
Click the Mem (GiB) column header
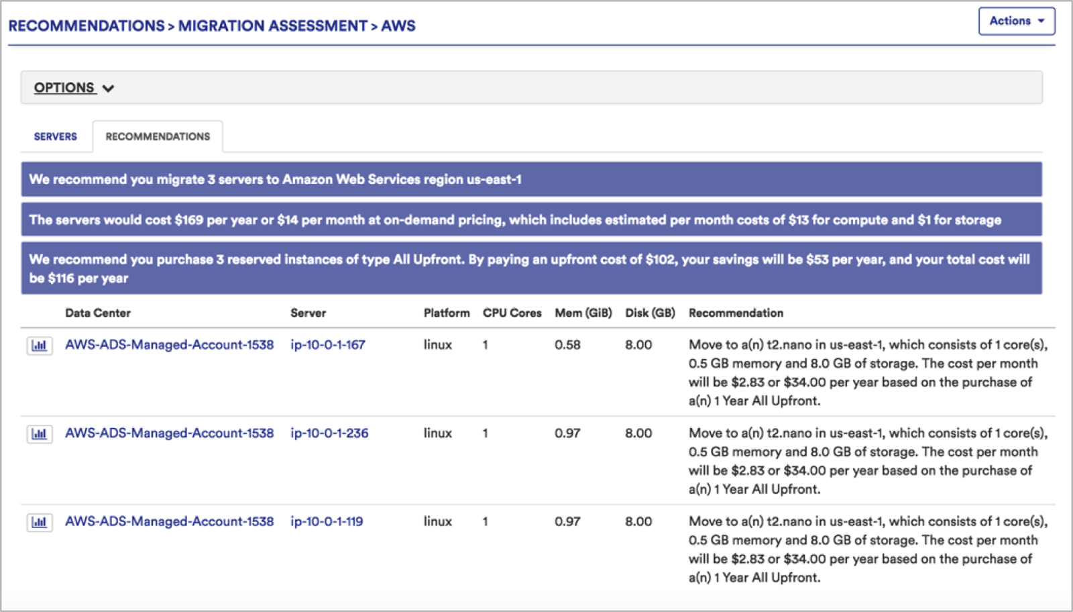coord(583,313)
